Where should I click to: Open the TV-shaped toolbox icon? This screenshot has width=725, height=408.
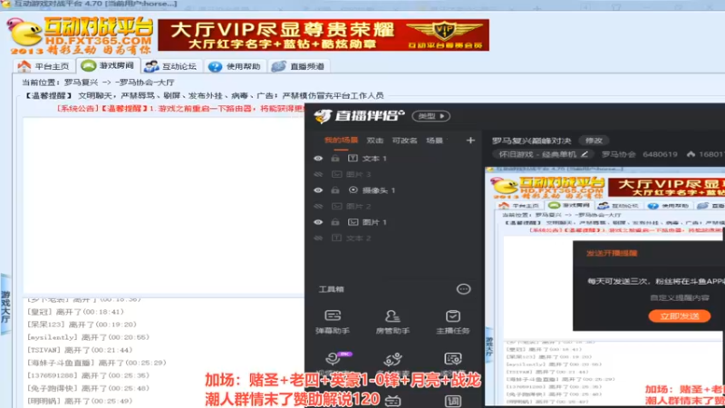point(392,401)
